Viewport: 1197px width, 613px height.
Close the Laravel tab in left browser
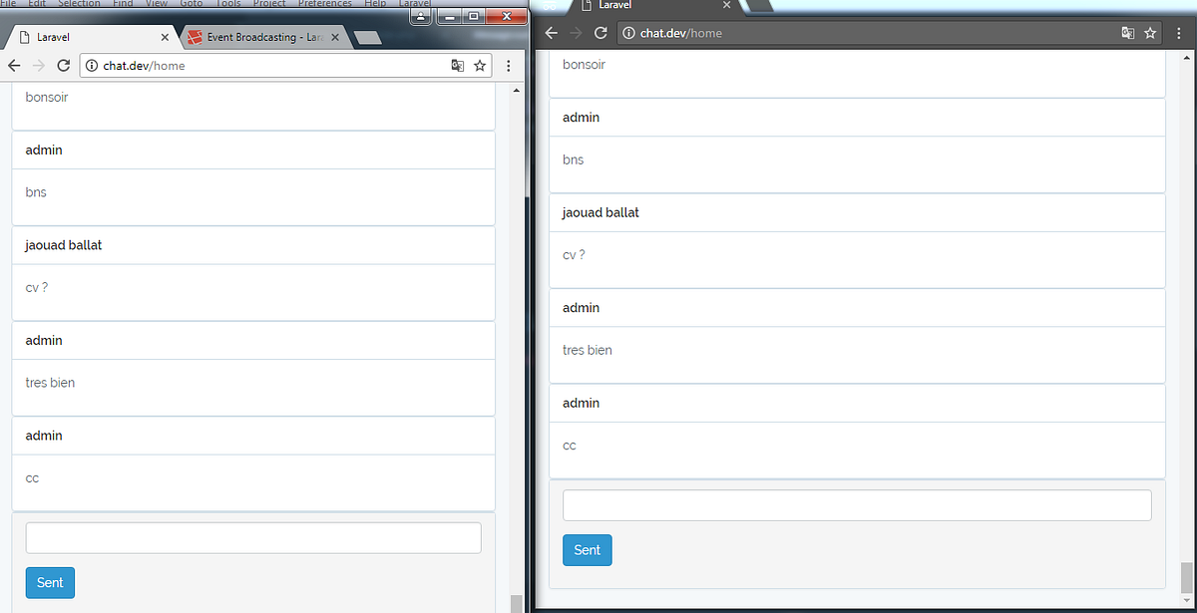[x=166, y=38]
